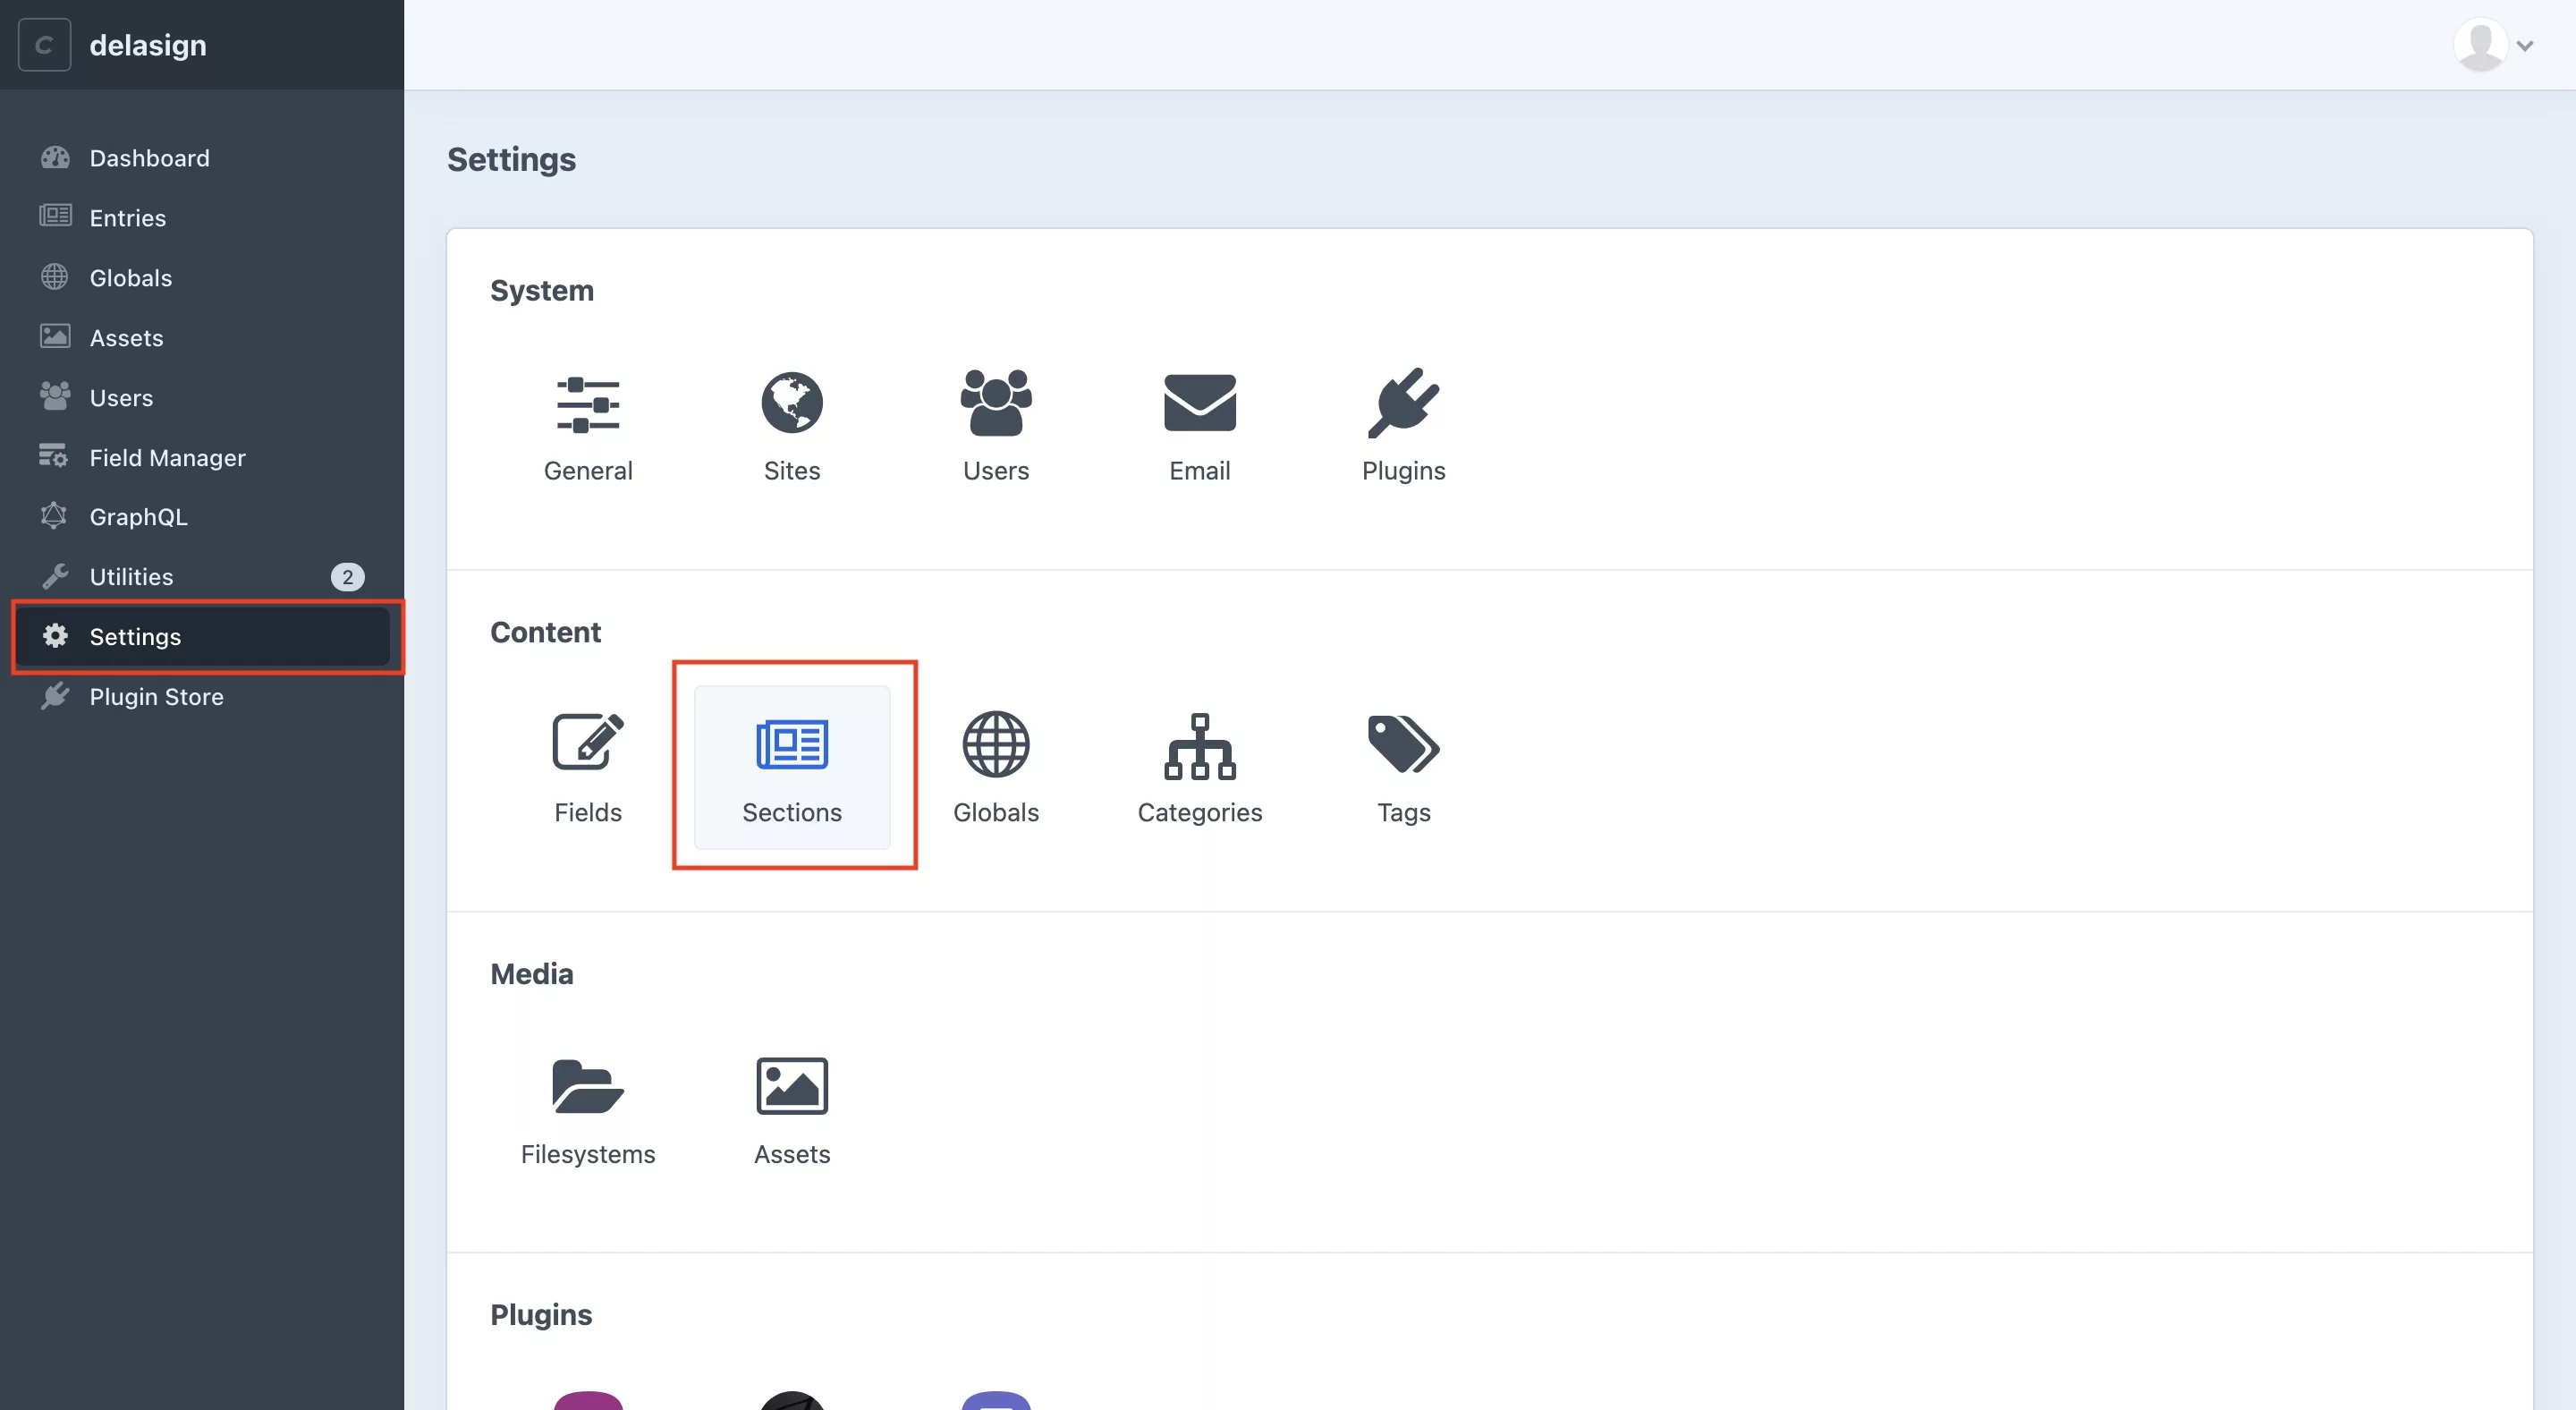Image resolution: width=2576 pixels, height=1410 pixels.
Task: Select Settings in the sidebar
Action: (x=202, y=637)
